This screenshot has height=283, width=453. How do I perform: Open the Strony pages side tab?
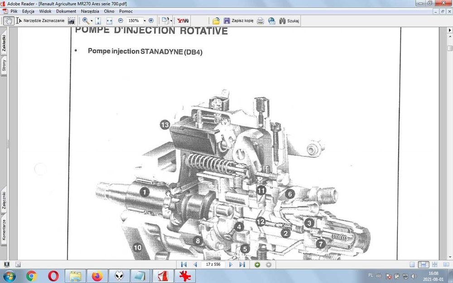[x=4, y=66]
